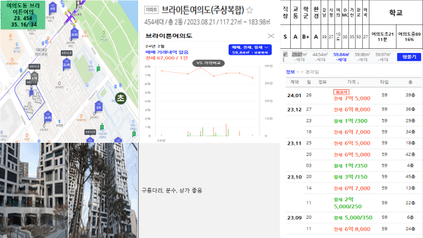This screenshot has width=423, height=238.
Task: Sort by 가격 column header
Action: [x=353, y=82]
